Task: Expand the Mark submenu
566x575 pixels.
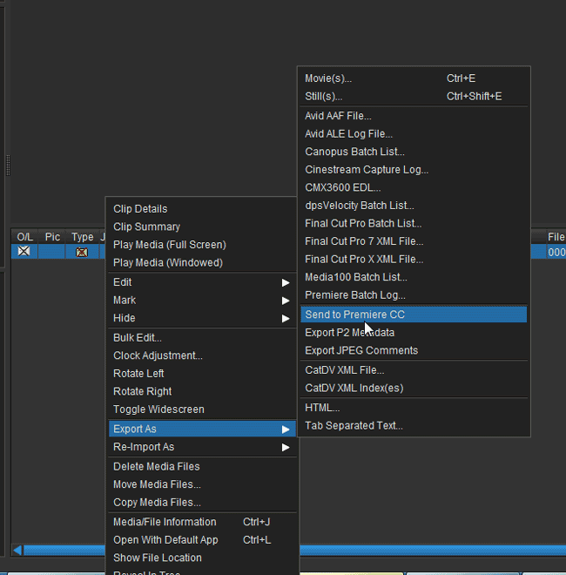Action: pyautogui.click(x=285, y=301)
